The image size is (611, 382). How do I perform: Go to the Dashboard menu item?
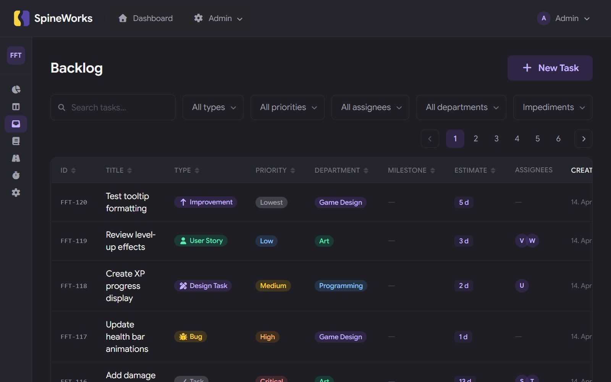pos(145,18)
